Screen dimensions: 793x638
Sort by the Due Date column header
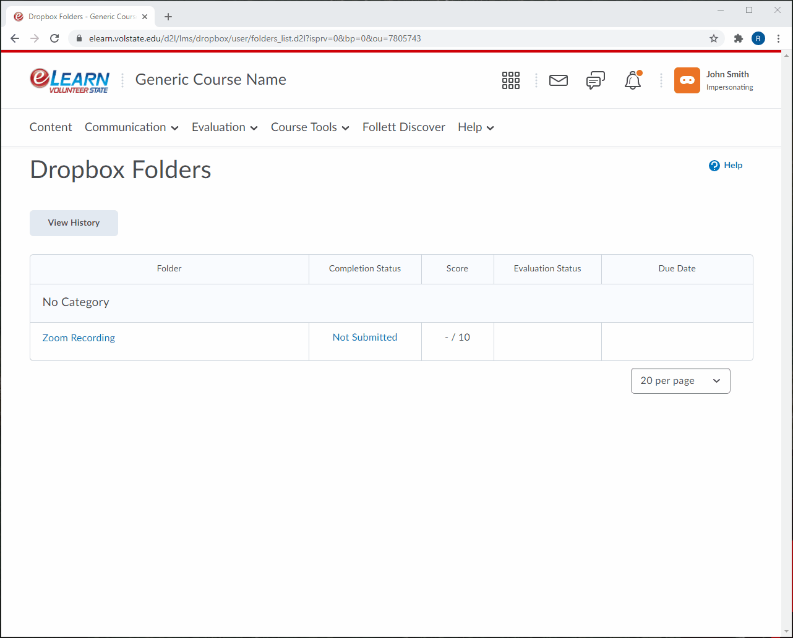pos(677,268)
